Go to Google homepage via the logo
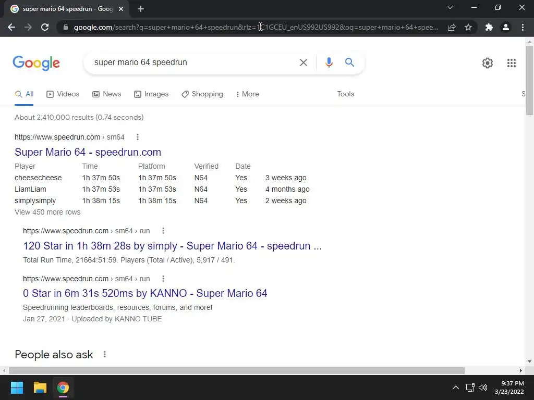This screenshot has width=534, height=400. tap(37, 63)
